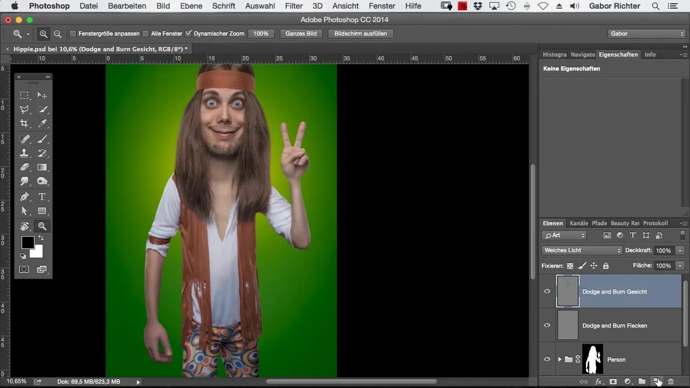Click the zoom in magnifier option
This screenshot has height=388, width=690.
point(44,33)
